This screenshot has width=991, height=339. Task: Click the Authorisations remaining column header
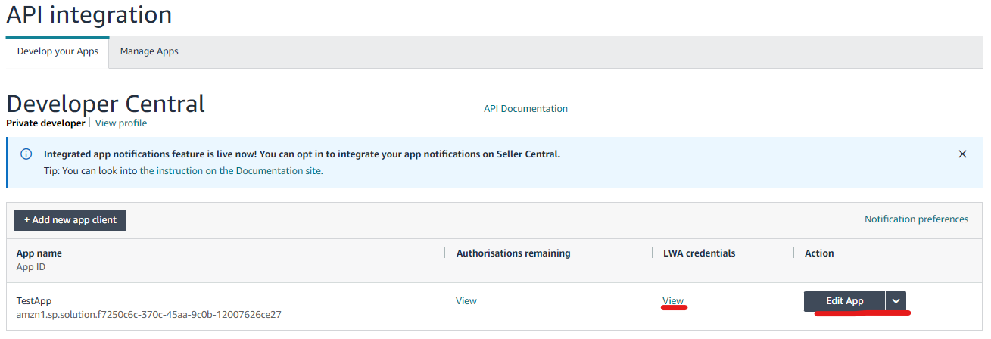coord(513,253)
